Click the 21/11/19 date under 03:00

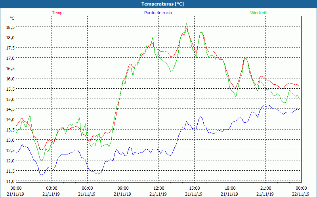click(x=51, y=194)
